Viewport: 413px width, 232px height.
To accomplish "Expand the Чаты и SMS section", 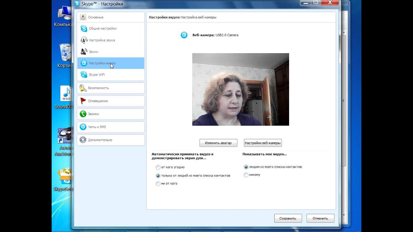I will click(111, 127).
